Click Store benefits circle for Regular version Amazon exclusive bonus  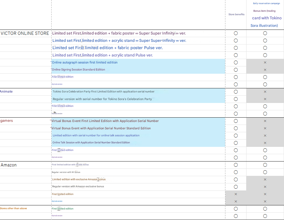pyautogui.click(x=236, y=187)
